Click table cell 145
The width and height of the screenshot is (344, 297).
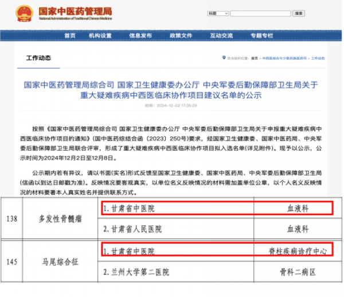click(12, 261)
